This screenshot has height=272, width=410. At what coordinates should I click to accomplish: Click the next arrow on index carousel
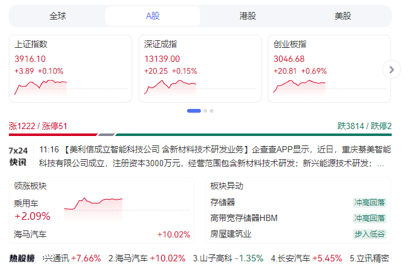pos(392,69)
